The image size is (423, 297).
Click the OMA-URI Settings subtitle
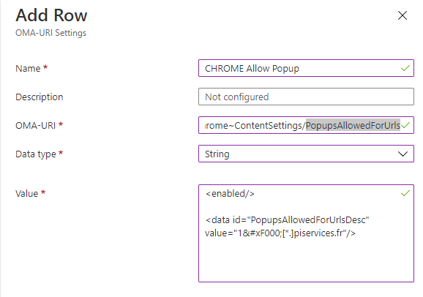pos(50,33)
